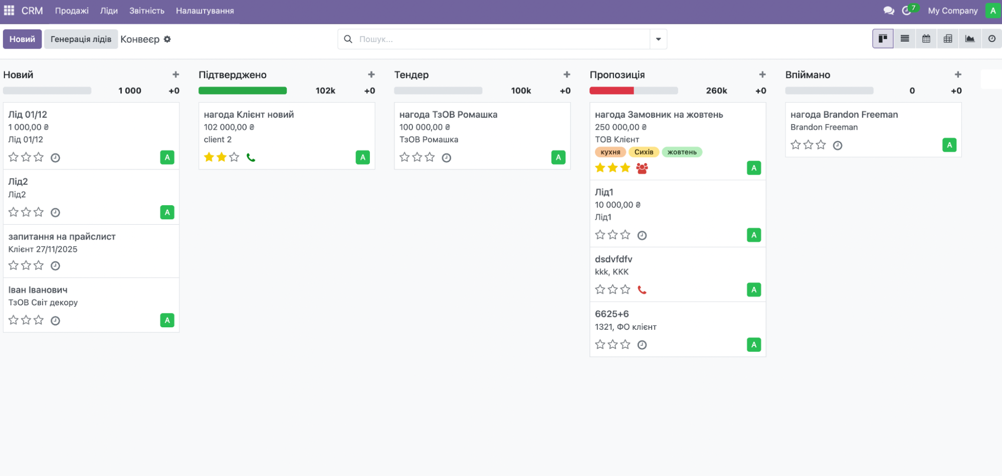Switch to activity view
1002x476 pixels.
click(991, 39)
